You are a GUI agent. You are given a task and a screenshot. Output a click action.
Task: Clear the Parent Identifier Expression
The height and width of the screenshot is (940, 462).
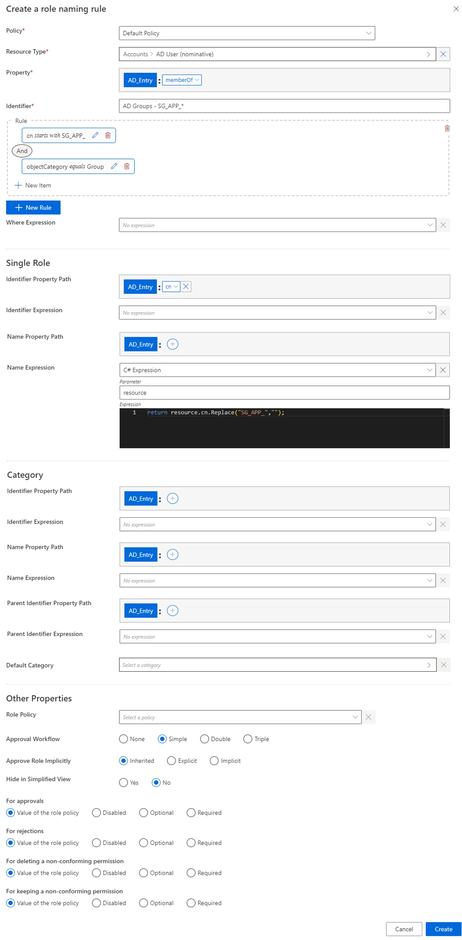pos(443,637)
